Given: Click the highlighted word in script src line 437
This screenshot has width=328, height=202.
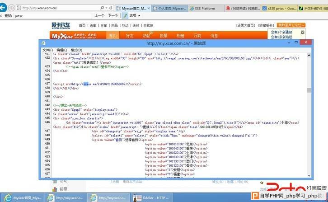Looking at the screenshot, I should (86, 84).
